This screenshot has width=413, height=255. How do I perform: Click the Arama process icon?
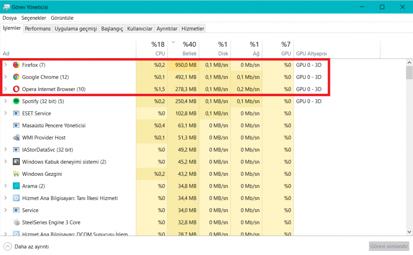point(17,186)
